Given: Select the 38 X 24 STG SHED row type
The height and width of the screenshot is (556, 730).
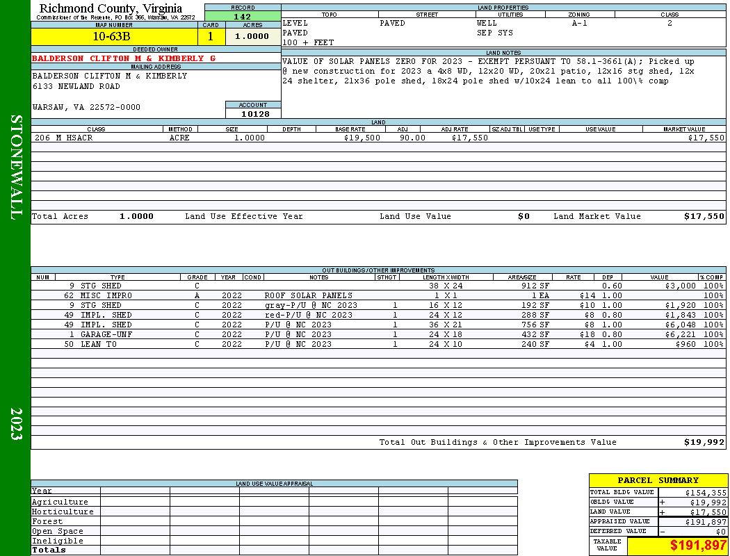Looking at the screenshot, I should pyautogui.click(x=101, y=286).
